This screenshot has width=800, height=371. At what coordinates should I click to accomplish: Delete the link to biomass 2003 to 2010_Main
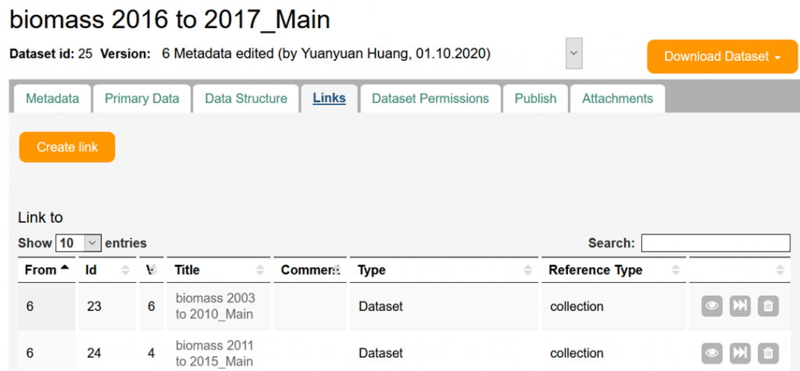[768, 306]
